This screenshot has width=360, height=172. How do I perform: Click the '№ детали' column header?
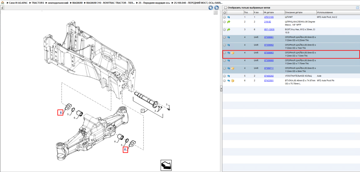[273, 13]
